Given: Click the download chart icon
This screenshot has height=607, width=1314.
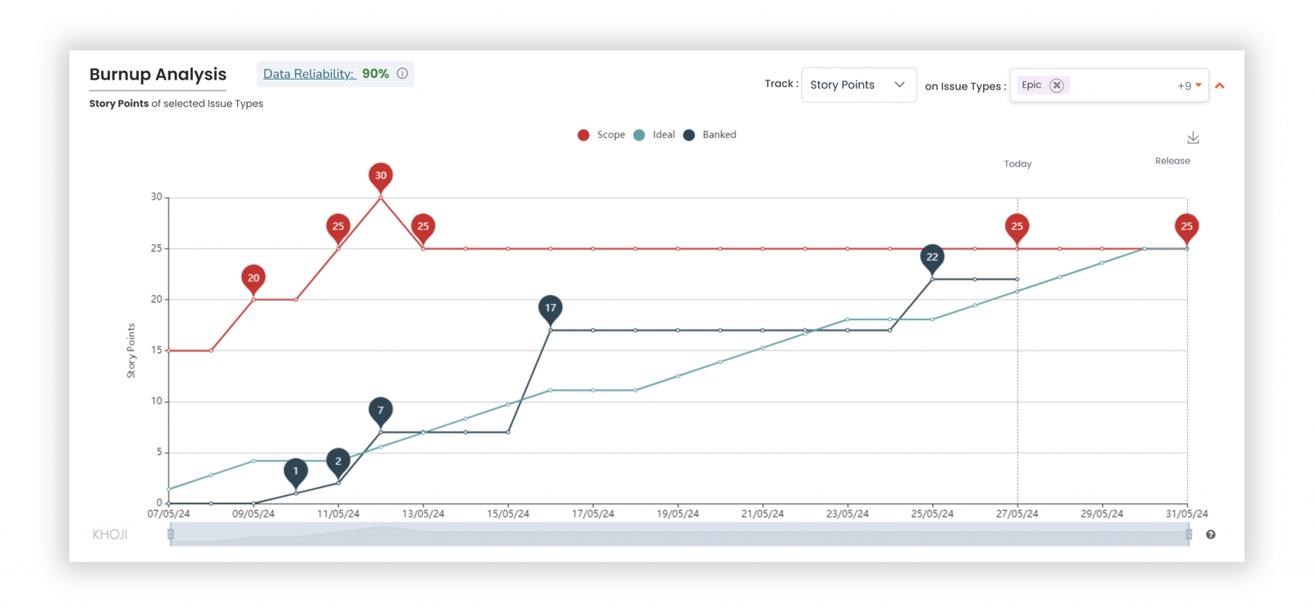Looking at the screenshot, I should (1192, 138).
